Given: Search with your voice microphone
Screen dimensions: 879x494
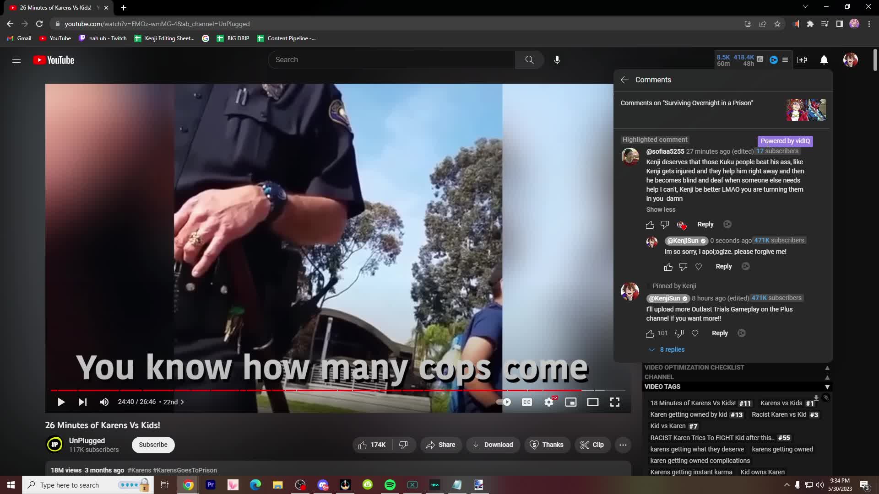Looking at the screenshot, I should click(x=557, y=60).
